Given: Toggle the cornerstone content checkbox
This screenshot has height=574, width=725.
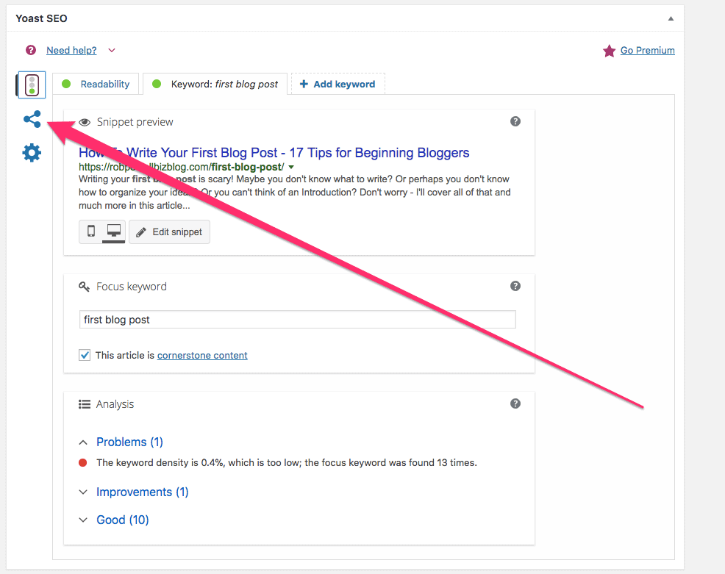Looking at the screenshot, I should point(84,355).
